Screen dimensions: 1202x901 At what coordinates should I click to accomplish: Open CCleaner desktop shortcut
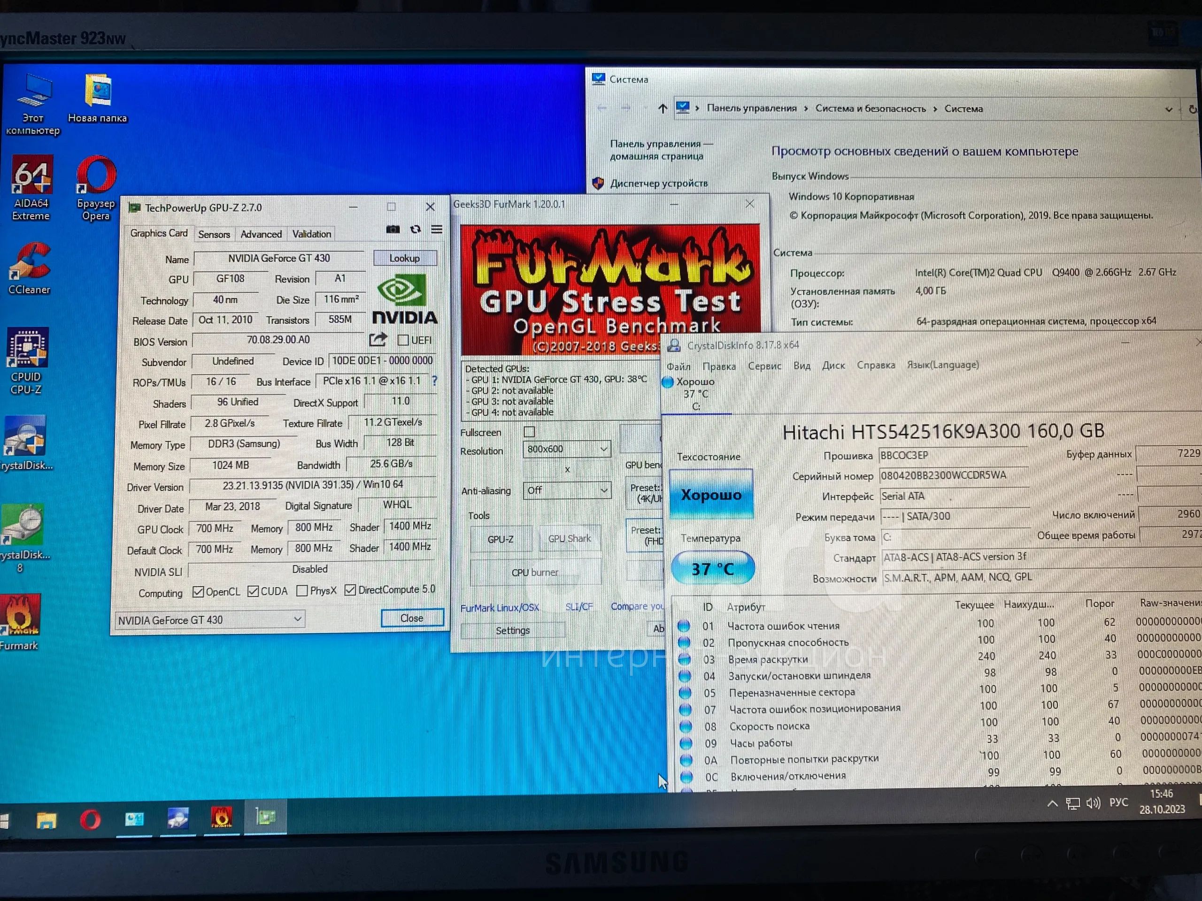tap(29, 268)
